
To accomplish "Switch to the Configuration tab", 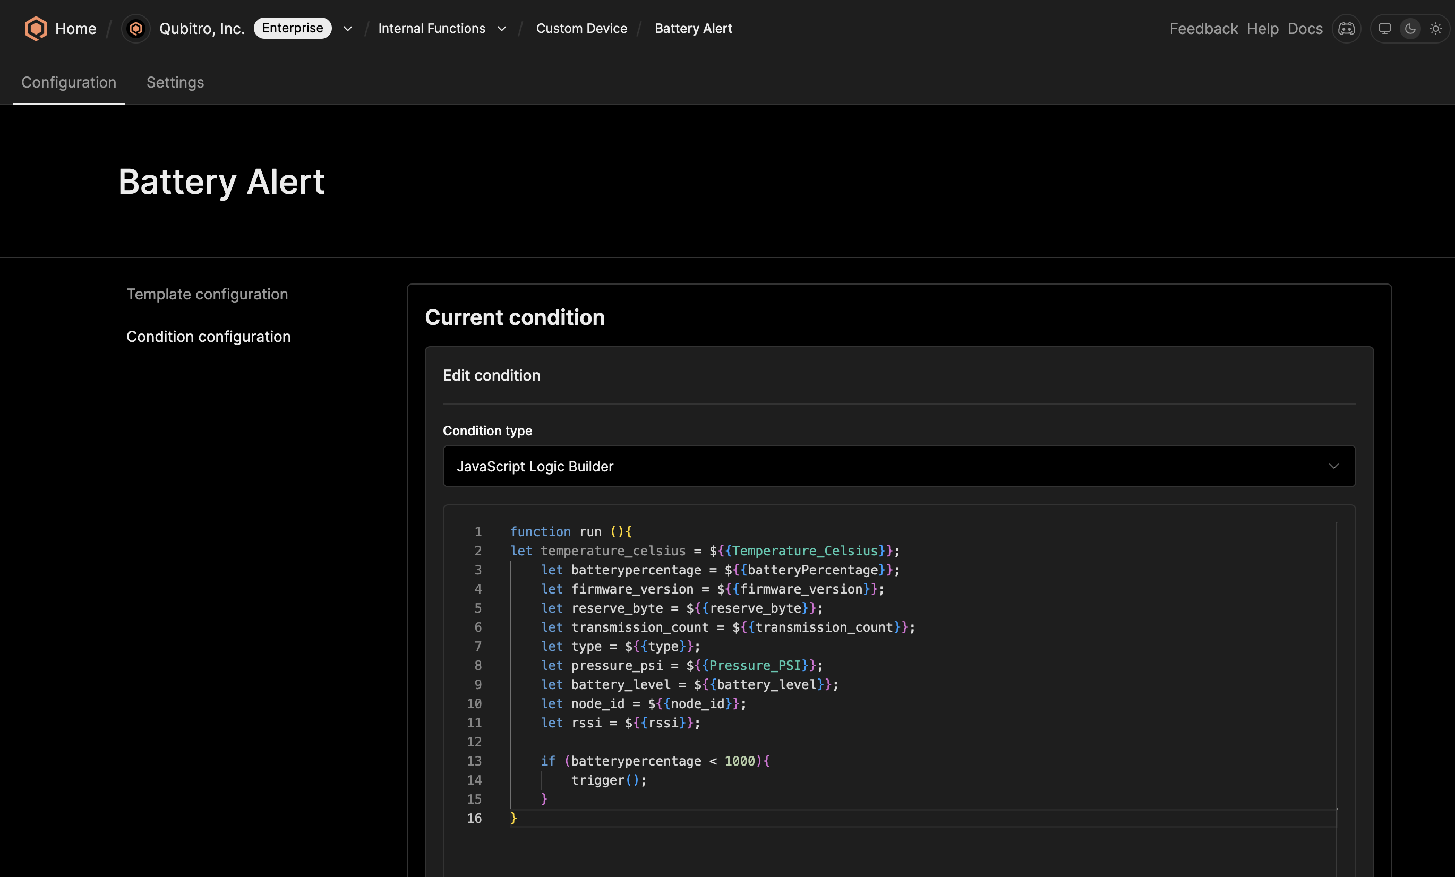I will pyautogui.click(x=69, y=82).
